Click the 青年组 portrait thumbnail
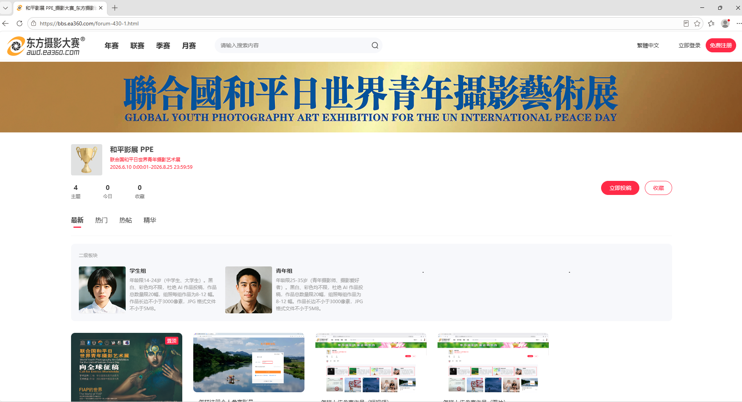This screenshot has width=742, height=402. point(249,290)
